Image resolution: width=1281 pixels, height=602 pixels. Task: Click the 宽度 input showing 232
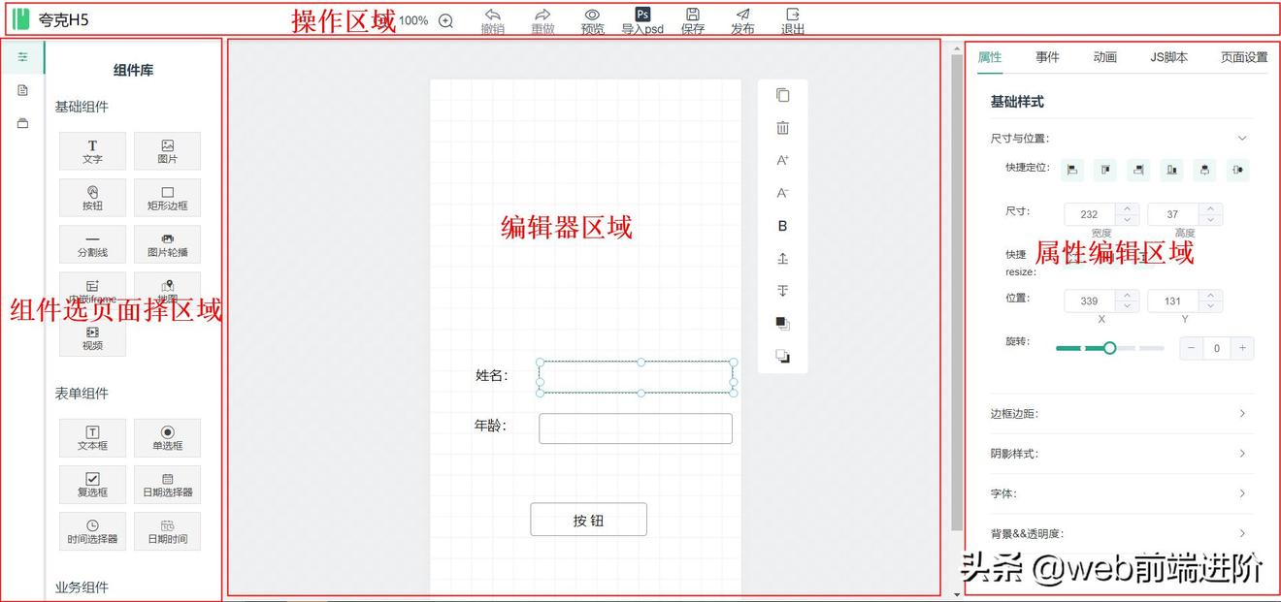(1089, 214)
